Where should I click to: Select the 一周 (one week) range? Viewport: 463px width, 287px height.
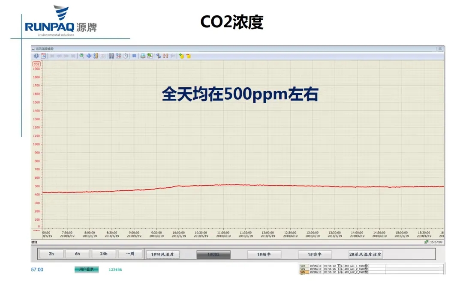pos(130,254)
